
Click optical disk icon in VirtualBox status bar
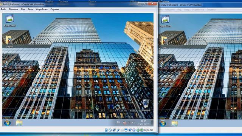coord(110,130)
